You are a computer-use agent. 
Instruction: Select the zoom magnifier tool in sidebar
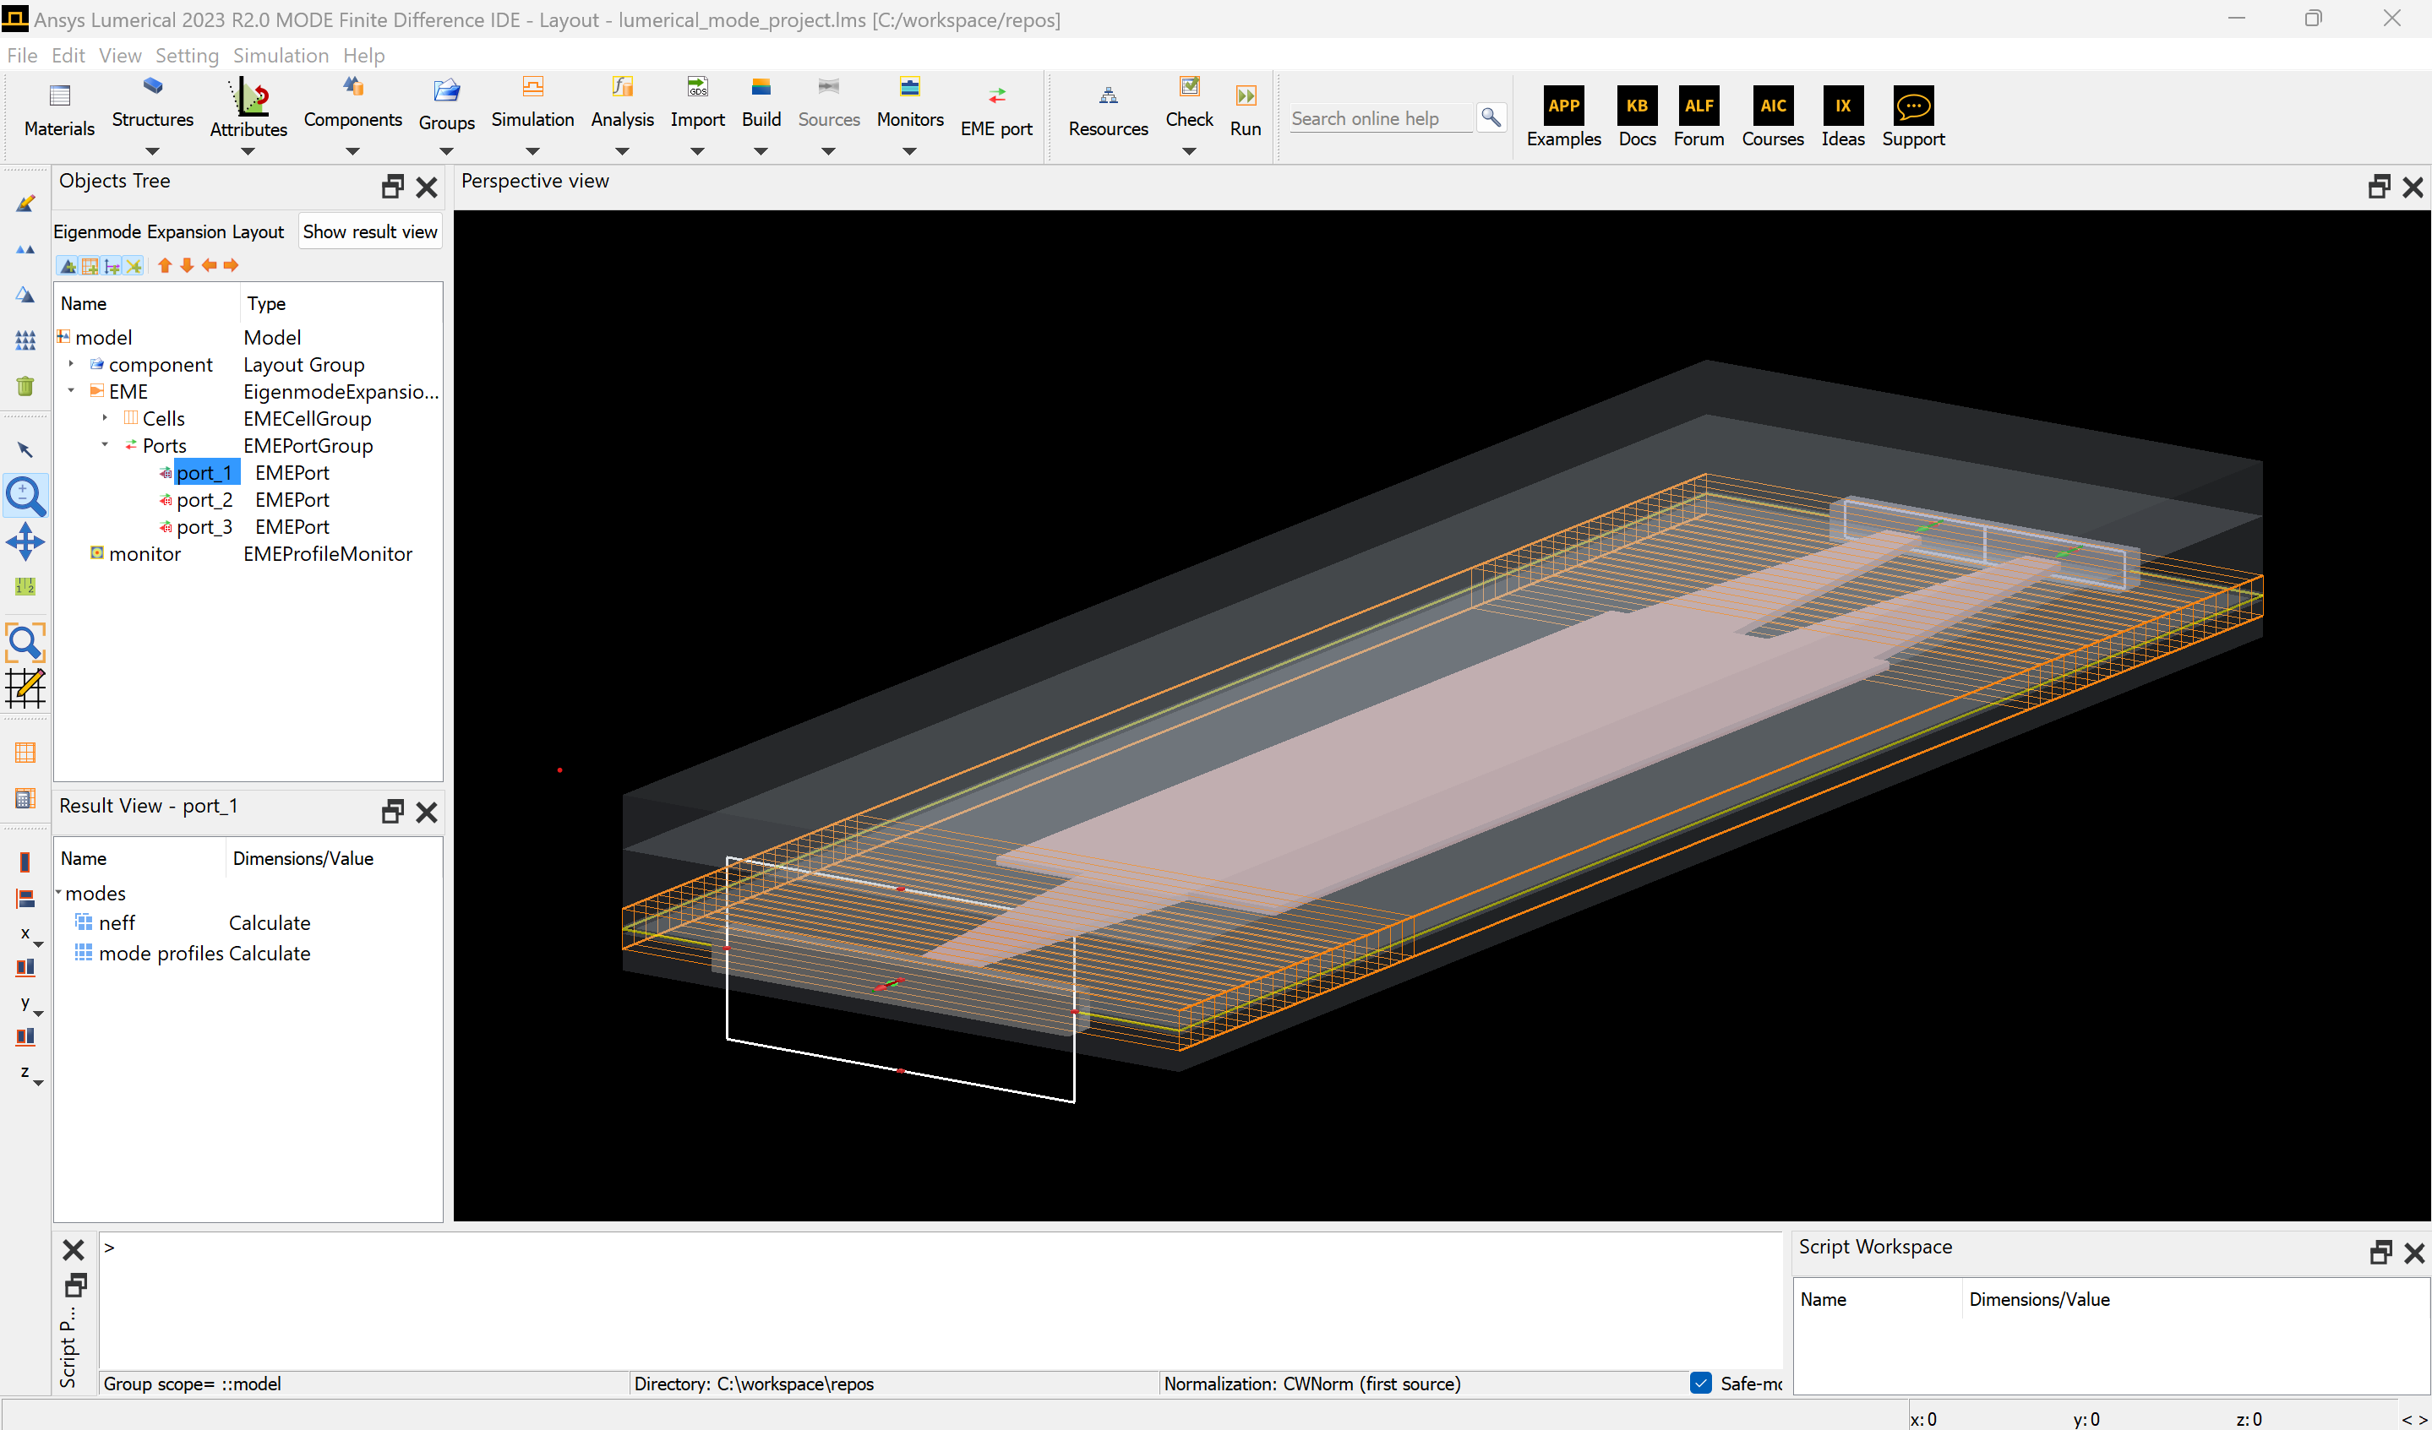click(x=25, y=496)
